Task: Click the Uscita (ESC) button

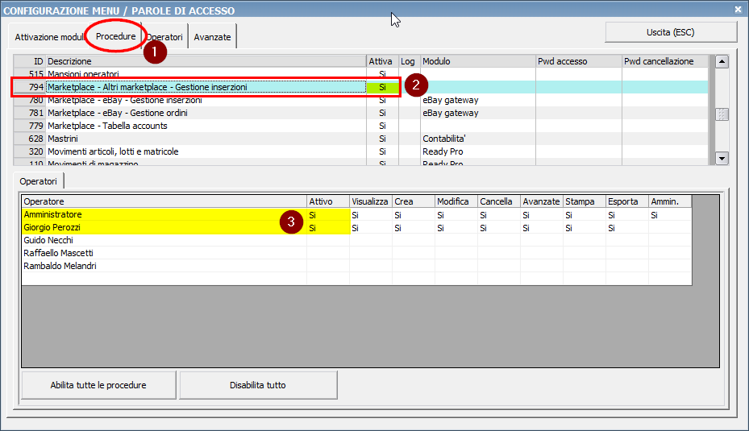Action: click(671, 32)
